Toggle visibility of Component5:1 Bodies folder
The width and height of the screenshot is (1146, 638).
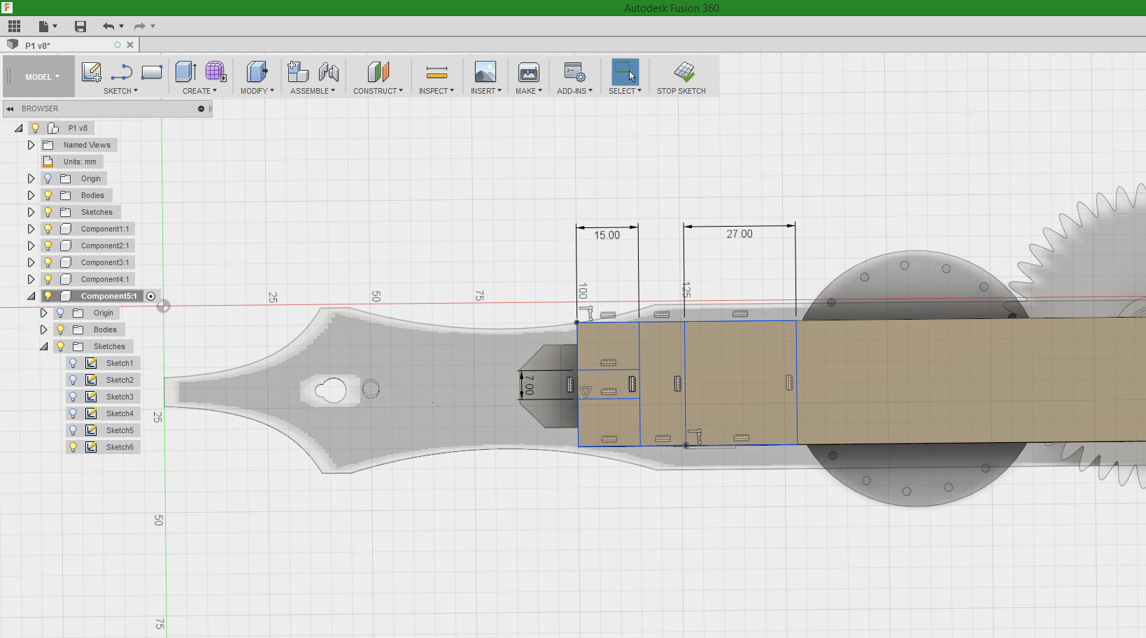(60, 329)
